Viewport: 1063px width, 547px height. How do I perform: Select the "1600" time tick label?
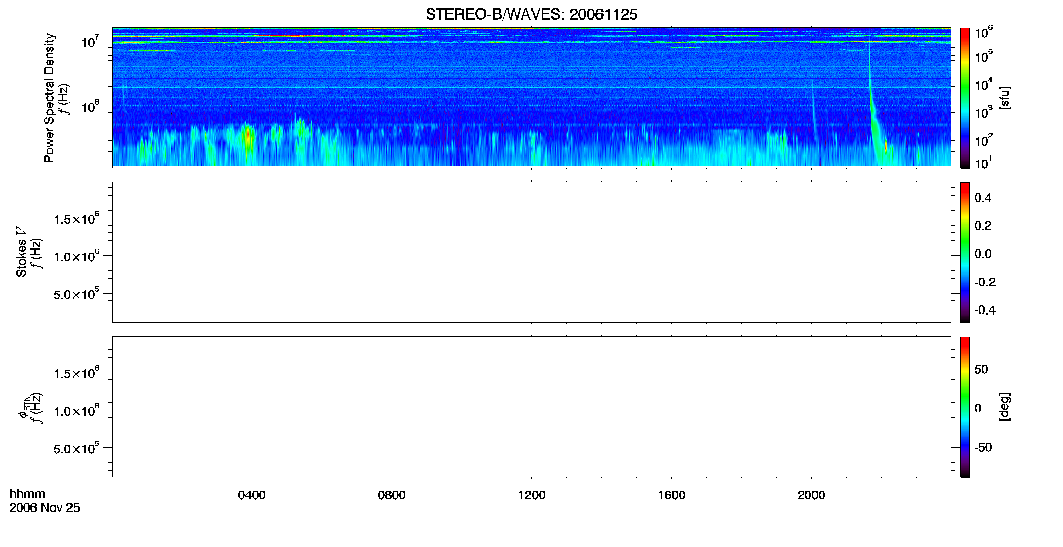click(x=671, y=495)
